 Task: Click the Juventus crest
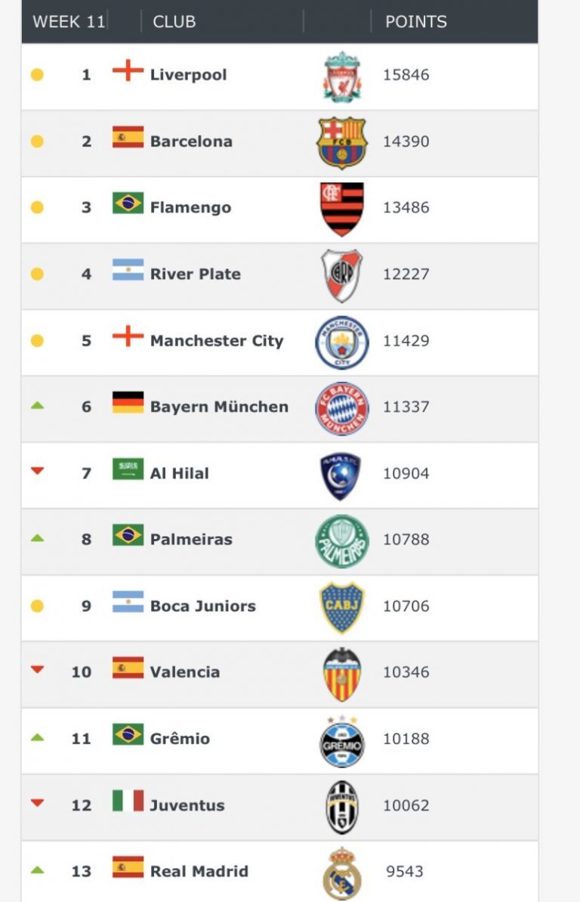point(342,807)
